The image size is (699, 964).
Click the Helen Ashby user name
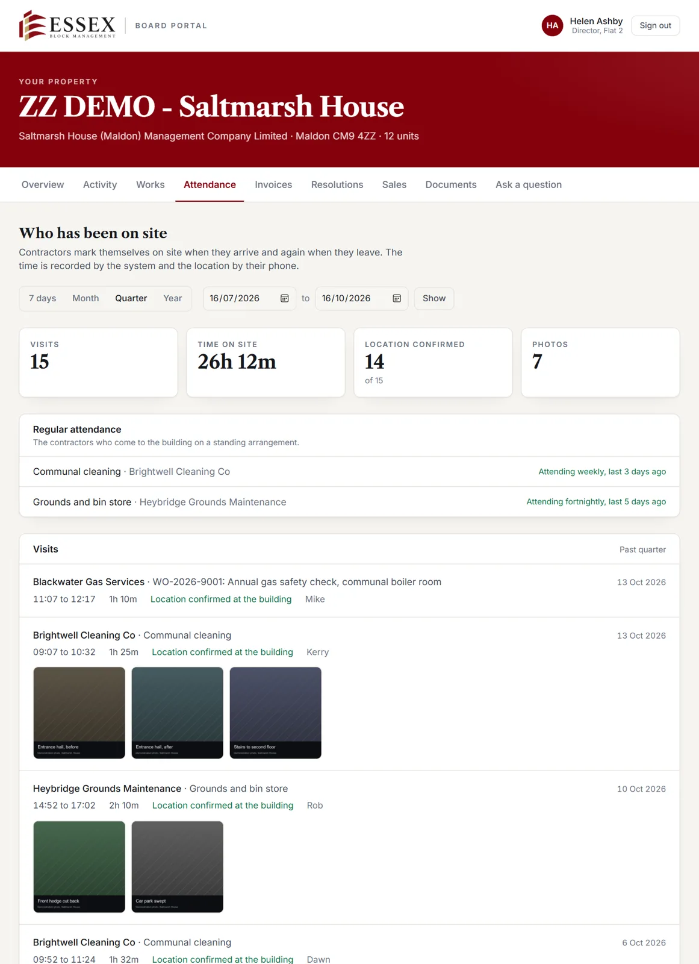[x=596, y=21]
